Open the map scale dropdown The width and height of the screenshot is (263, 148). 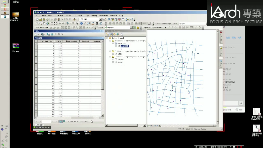100,20
